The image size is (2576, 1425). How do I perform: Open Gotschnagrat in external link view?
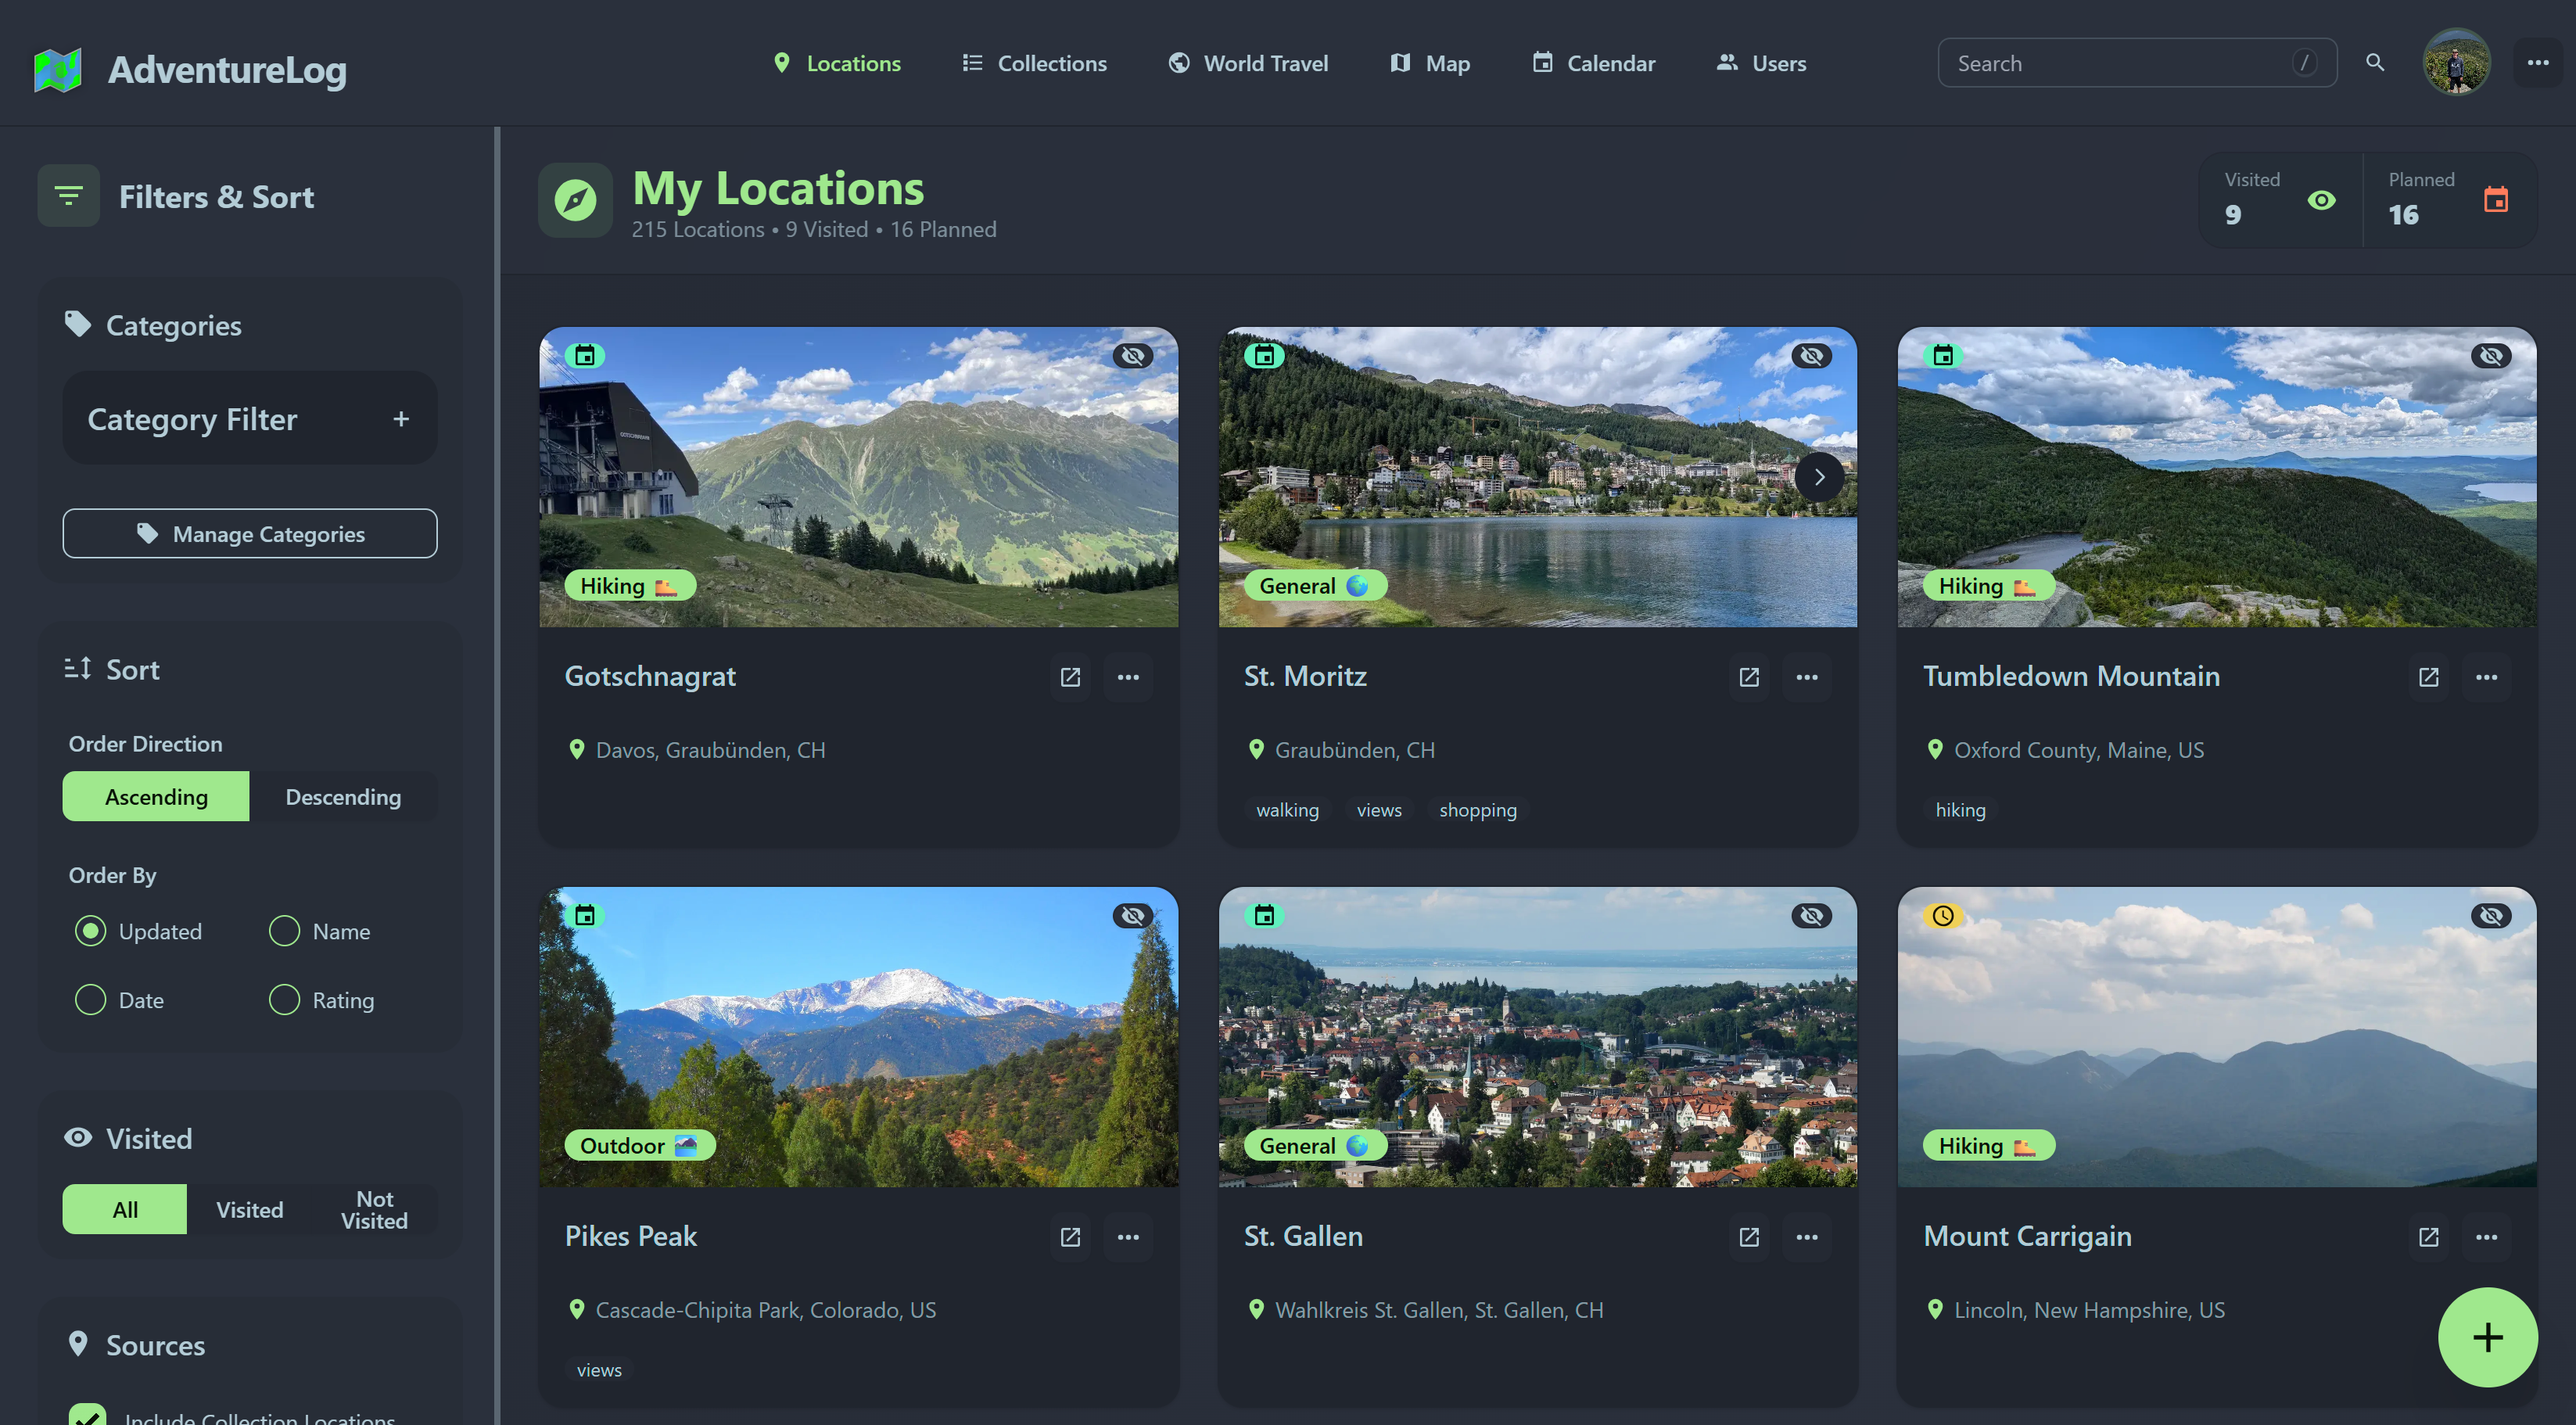(1070, 677)
